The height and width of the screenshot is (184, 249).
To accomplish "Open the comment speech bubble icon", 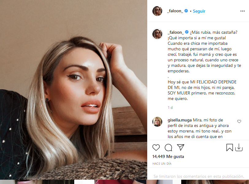I will (x=168, y=148).
